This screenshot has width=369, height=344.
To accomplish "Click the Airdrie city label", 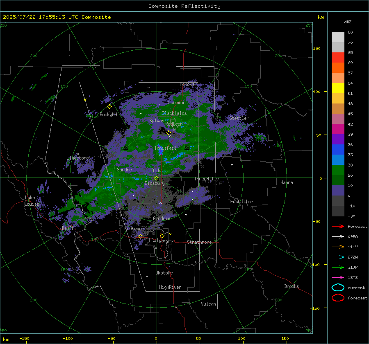I will tap(162, 218).
